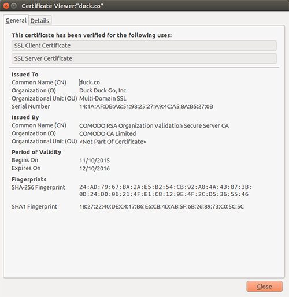Click the grey title bar minimize icon
This screenshot has width=289, height=297.
tap(14, 6)
